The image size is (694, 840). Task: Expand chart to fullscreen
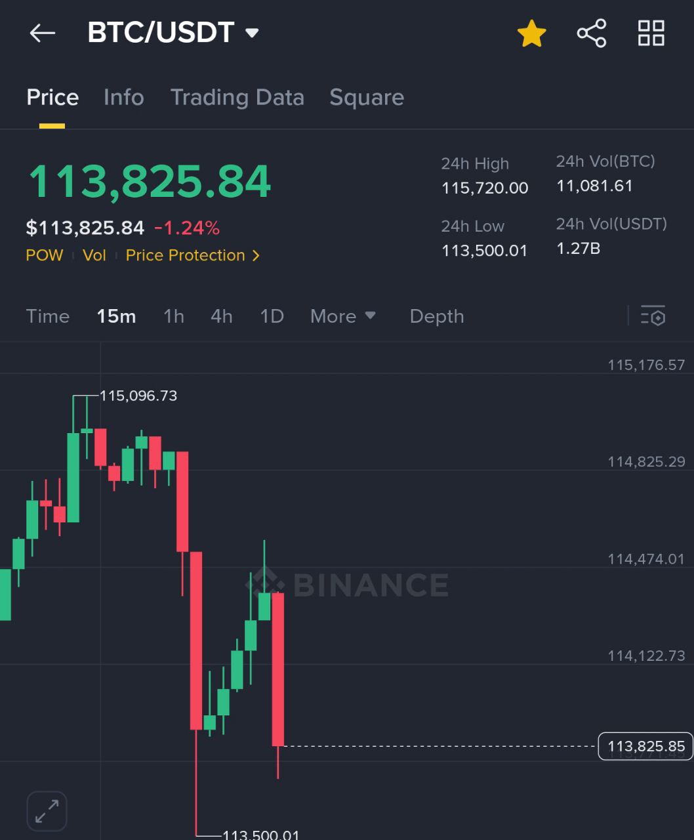(47, 811)
